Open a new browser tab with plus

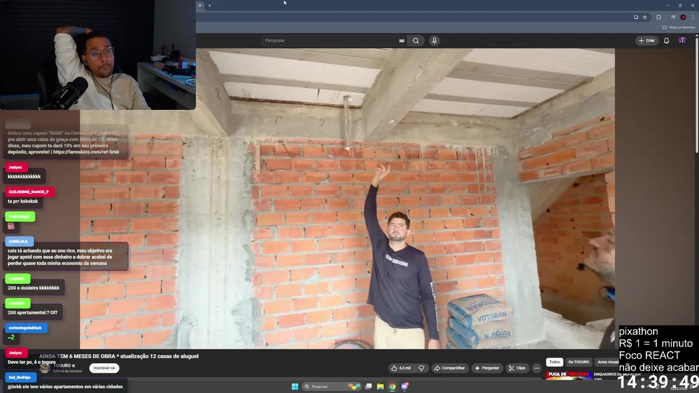(209, 5)
